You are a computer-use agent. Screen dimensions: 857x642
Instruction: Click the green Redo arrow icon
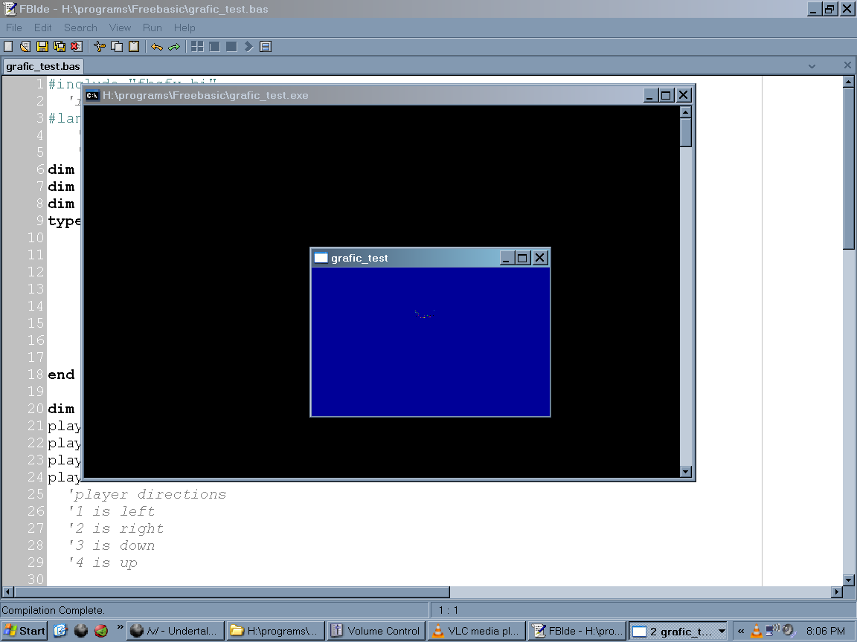click(x=174, y=47)
